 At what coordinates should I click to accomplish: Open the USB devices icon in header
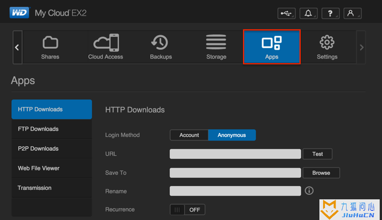286,13
